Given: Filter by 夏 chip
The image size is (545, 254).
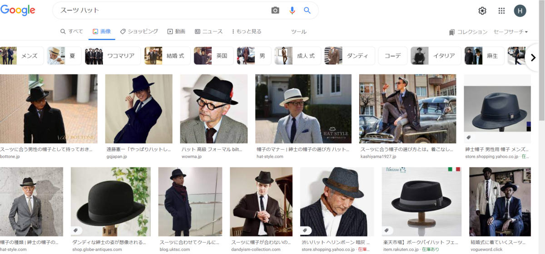Looking at the screenshot, I should (x=64, y=56).
